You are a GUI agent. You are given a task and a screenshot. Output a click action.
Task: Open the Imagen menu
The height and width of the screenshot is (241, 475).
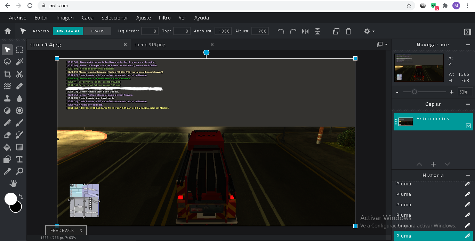(65, 18)
